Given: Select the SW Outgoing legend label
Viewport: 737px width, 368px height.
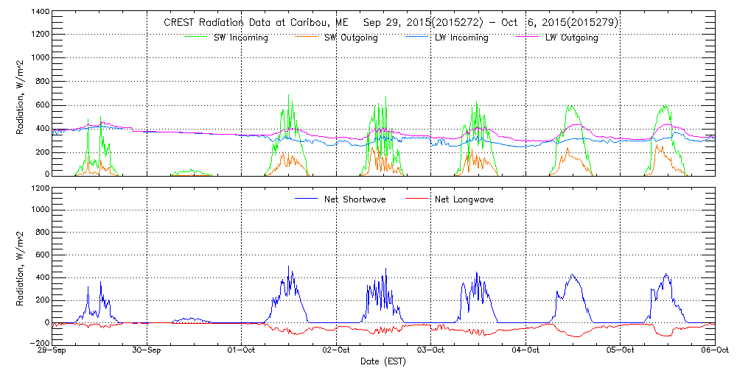Looking at the screenshot, I should coord(351,38).
